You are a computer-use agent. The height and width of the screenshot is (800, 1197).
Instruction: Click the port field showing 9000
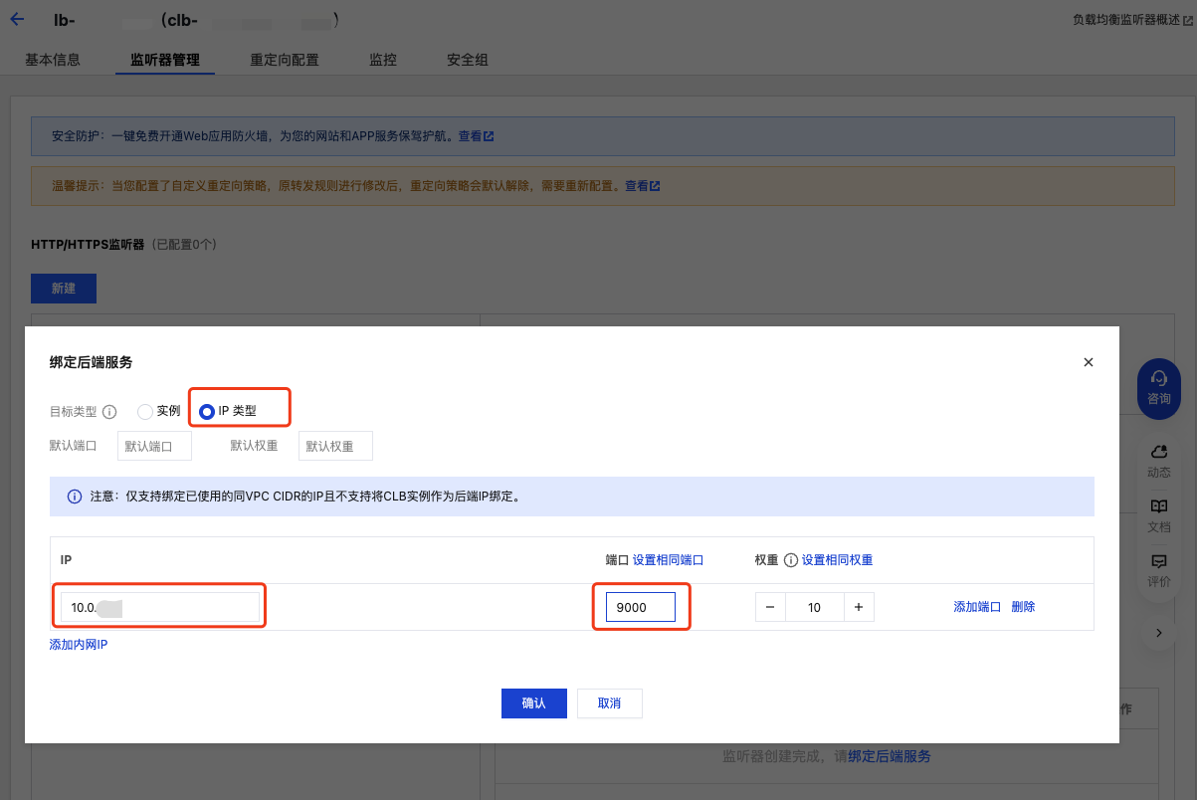point(641,607)
